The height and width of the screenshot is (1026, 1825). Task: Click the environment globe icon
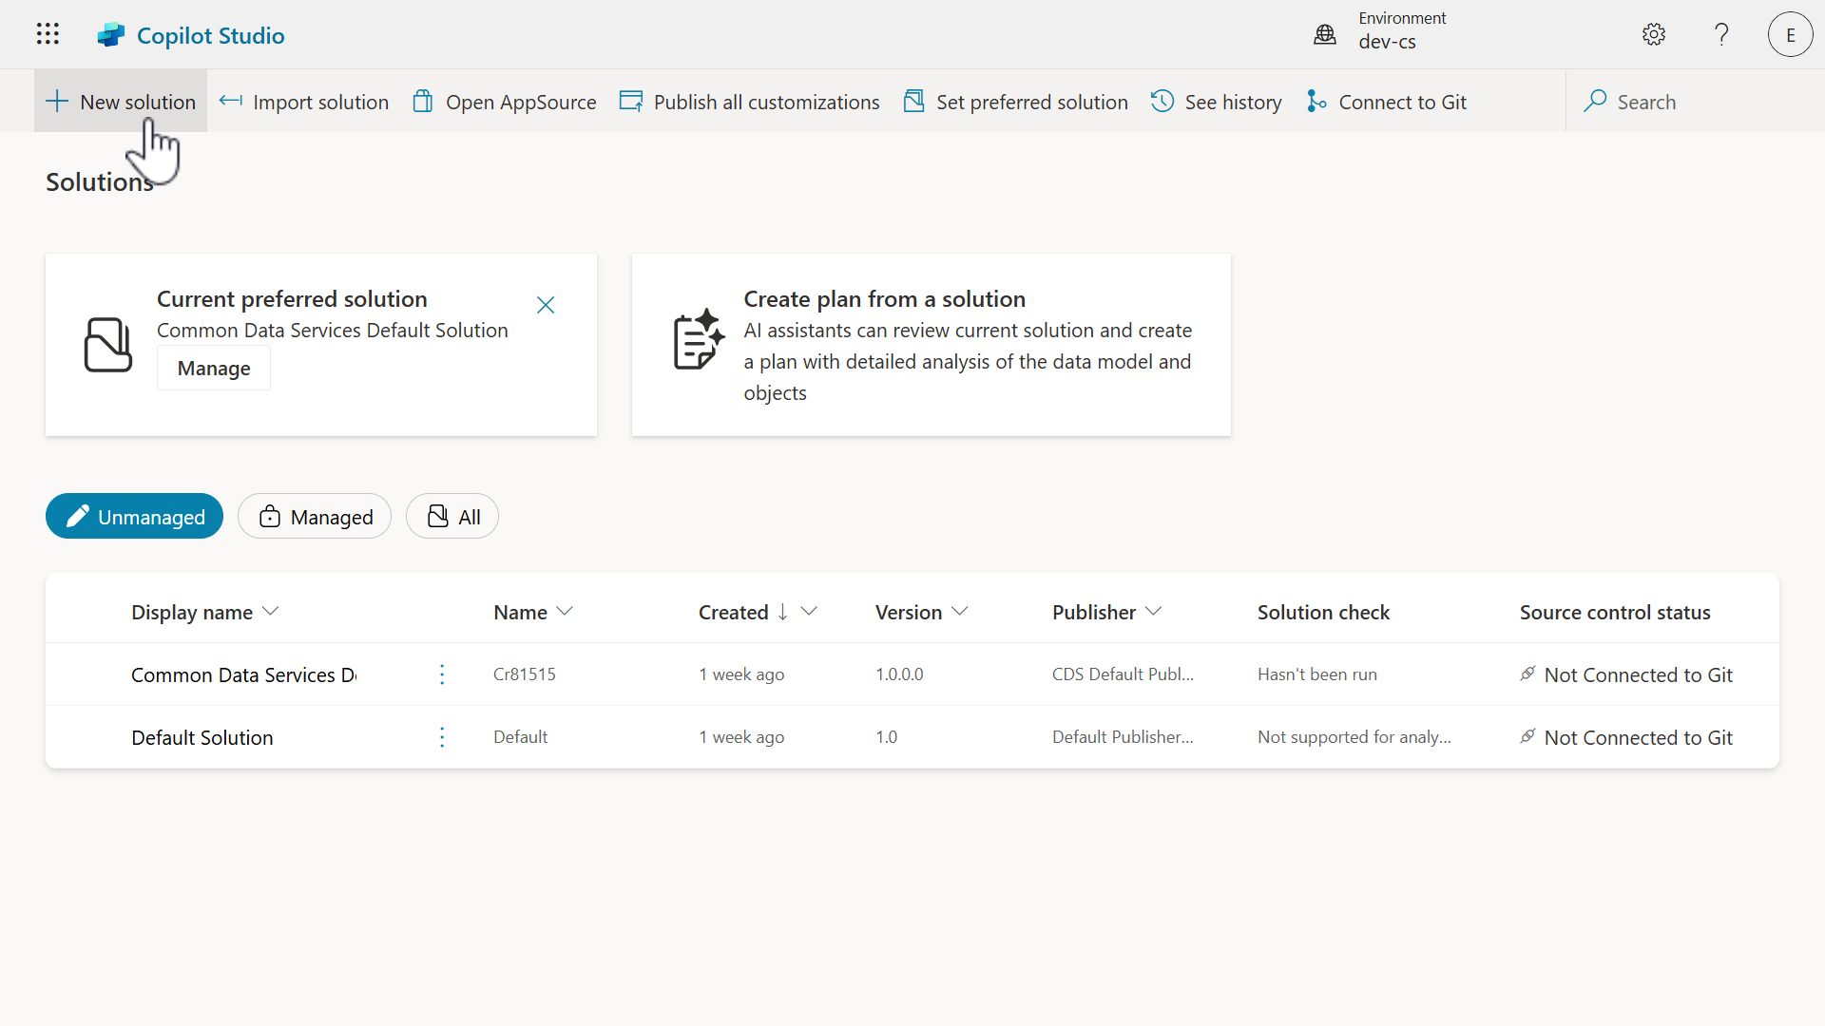pyautogui.click(x=1325, y=34)
